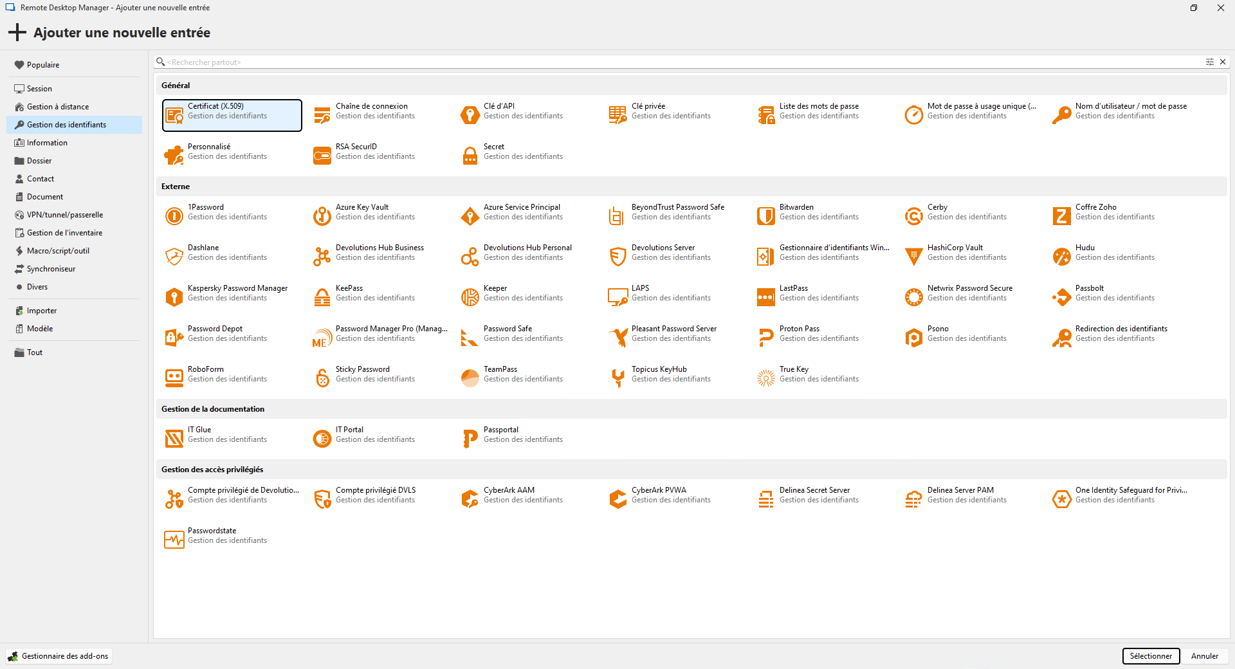Select the Passbolt entry
1235x669 pixels.
click(x=1120, y=297)
